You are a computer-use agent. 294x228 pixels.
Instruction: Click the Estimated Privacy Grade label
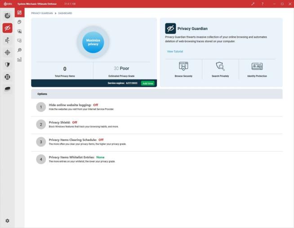click(121, 76)
